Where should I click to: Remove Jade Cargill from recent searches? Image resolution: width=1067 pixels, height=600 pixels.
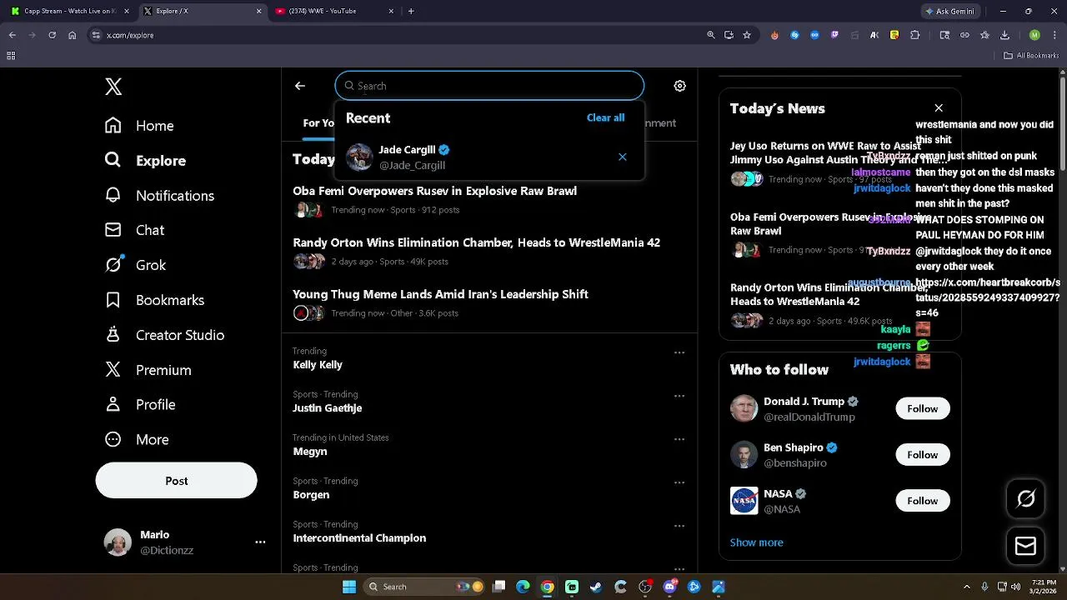[x=623, y=157]
